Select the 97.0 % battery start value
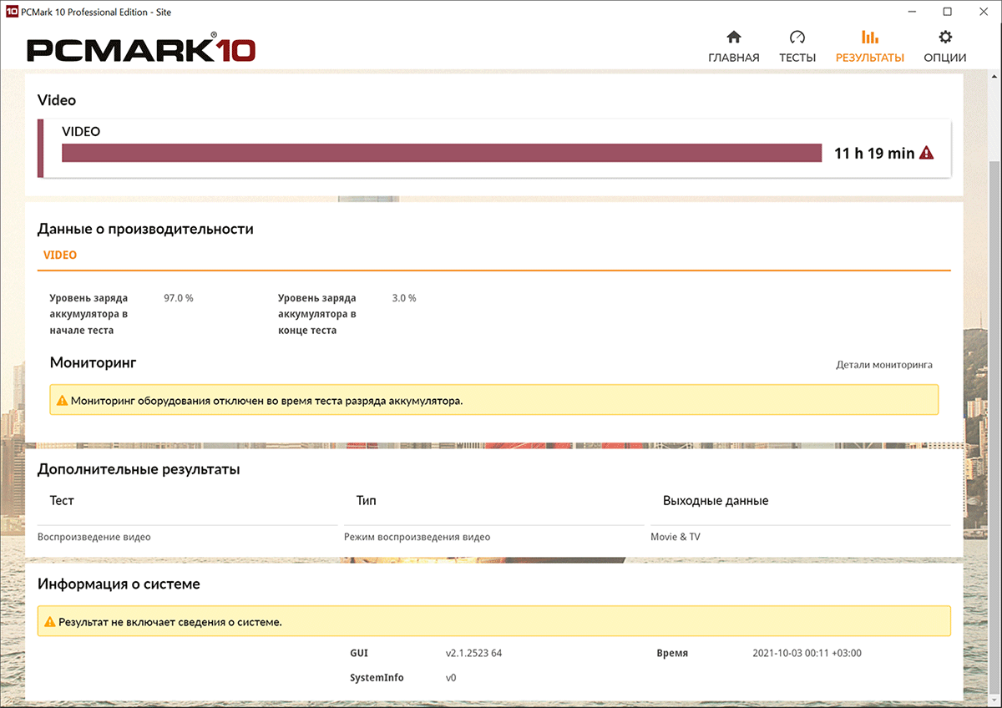The width and height of the screenshot is (1002, 708). point(179,298)
